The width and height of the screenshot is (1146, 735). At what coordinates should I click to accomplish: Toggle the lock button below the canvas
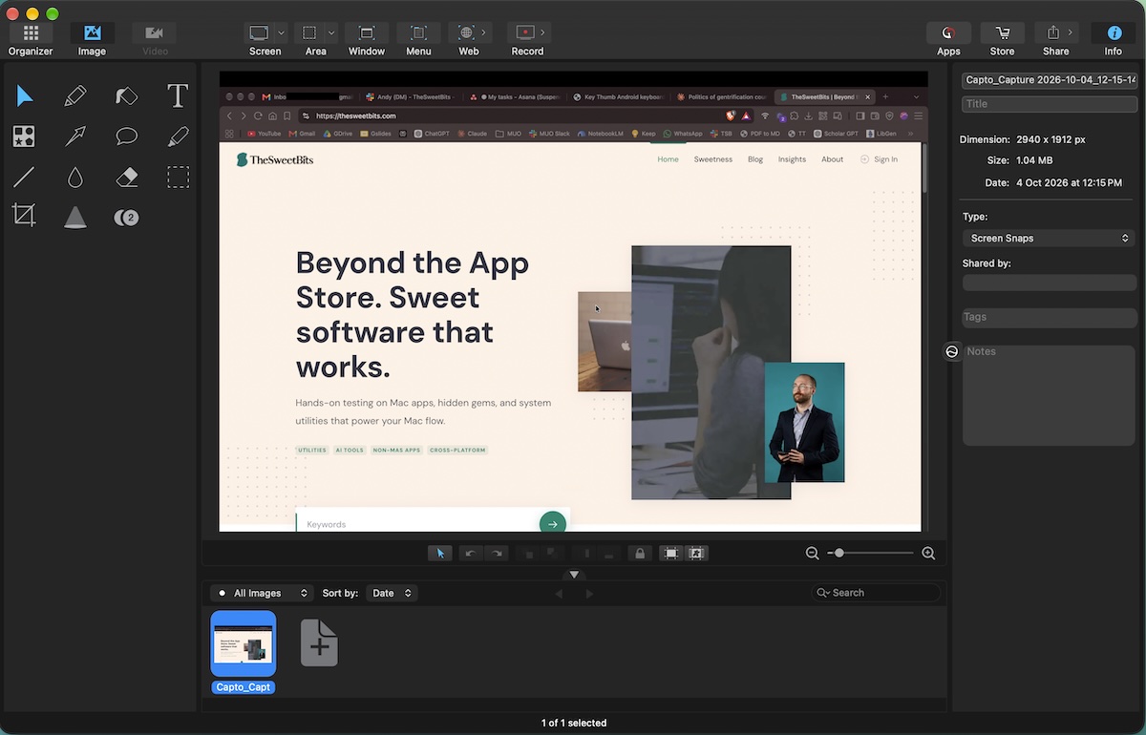tap(640, 553)
